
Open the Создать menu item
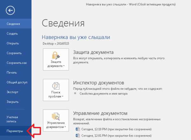tap(16, 33)
